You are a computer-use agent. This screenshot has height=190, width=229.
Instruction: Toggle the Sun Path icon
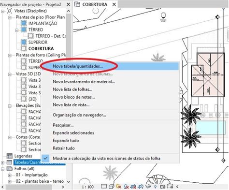click(x=118, y=187)
